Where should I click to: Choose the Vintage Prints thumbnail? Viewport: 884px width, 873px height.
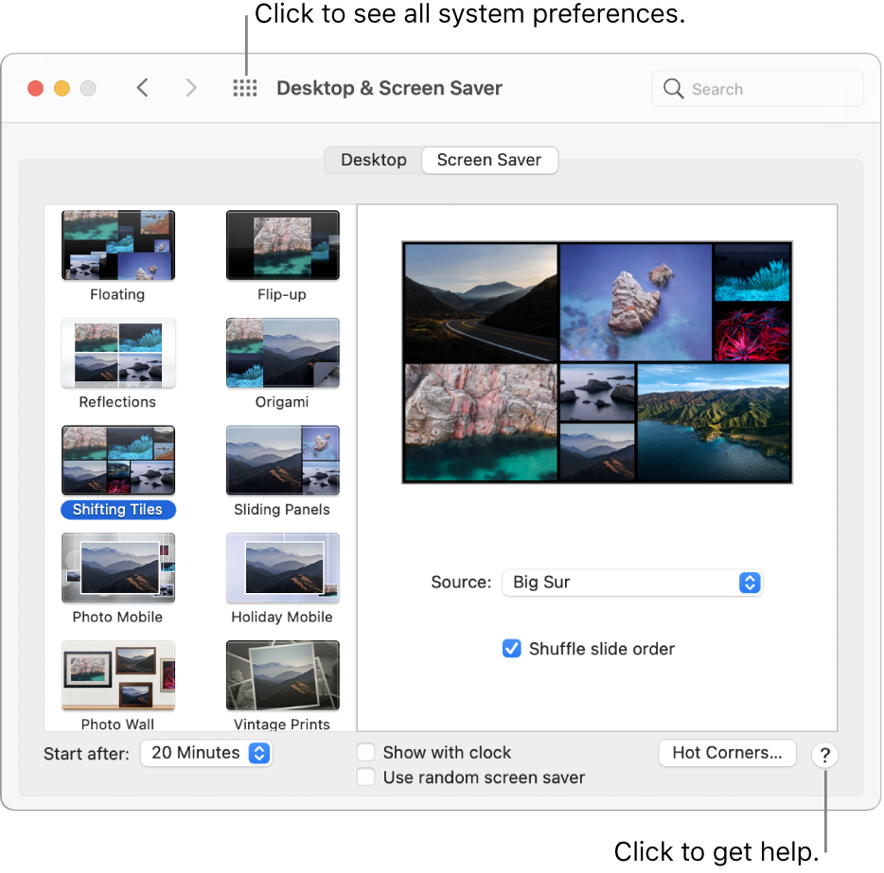coord(283,675)
